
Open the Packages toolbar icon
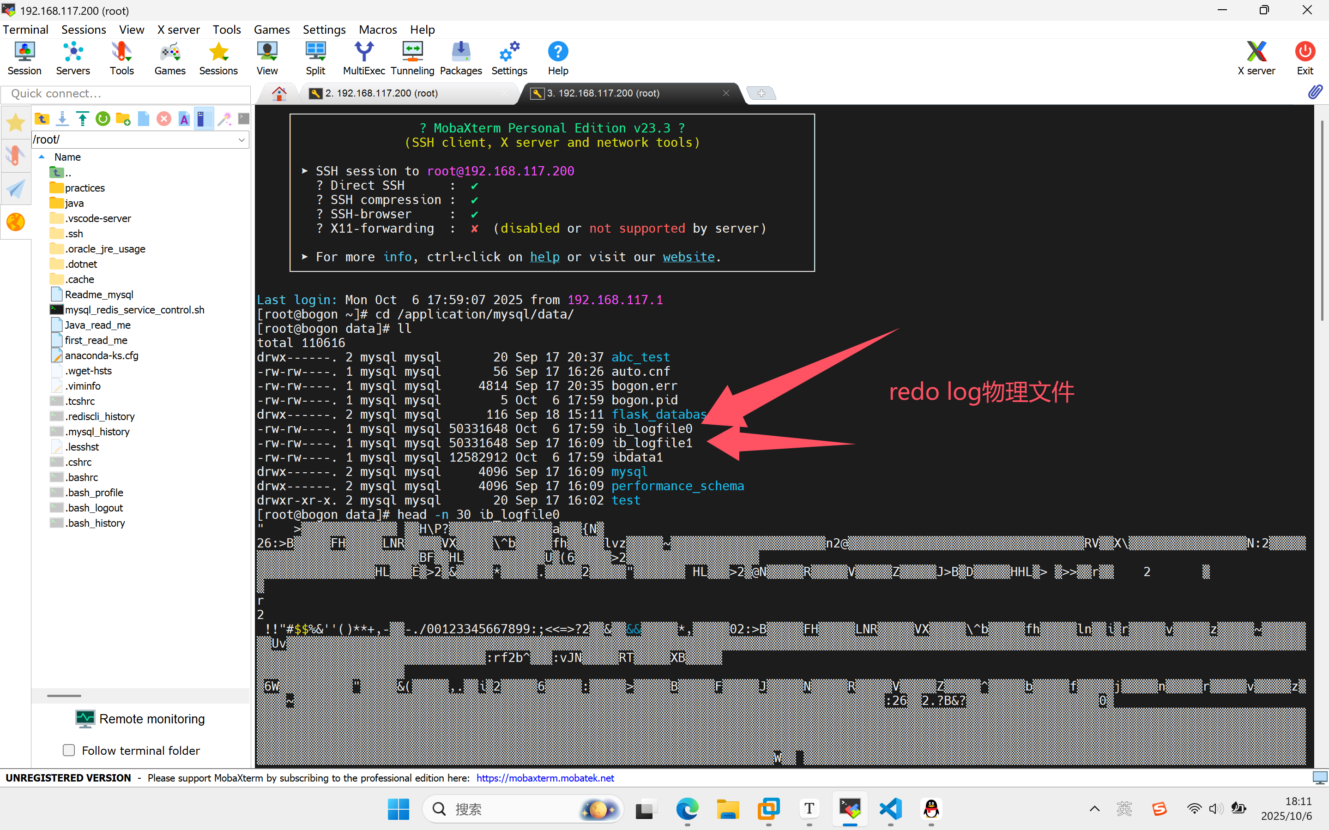pos(460,58)
